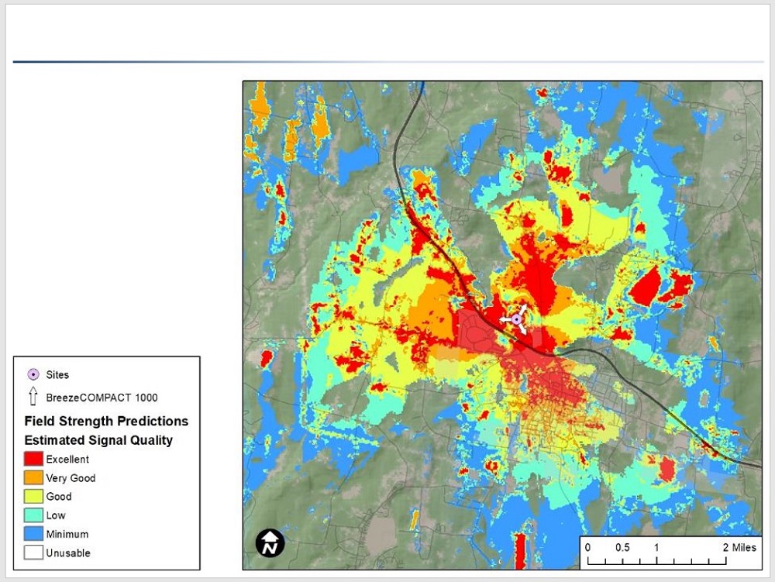The image size is (775, 582).
Task: Select the white Unusable color swatch
Action: [33, 553]
